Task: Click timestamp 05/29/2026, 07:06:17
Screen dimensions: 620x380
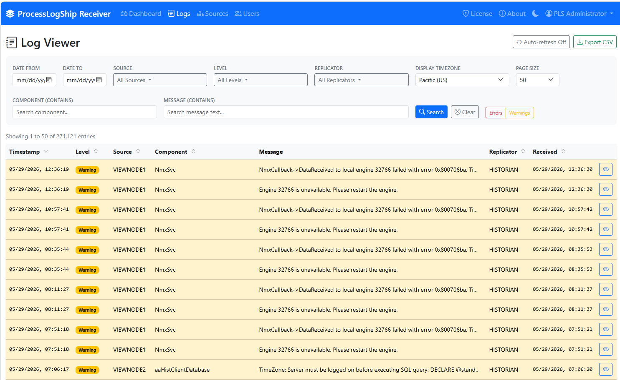Action: (x=39, y=369)
